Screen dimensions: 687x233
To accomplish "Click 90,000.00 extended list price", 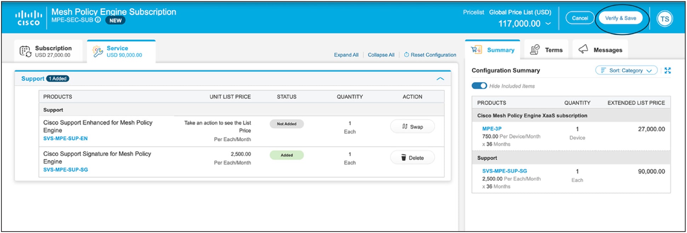I will (651, 171).
